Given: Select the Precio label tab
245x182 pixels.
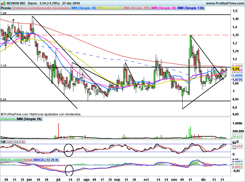Looking at the screenshot, I should (x=6, y=8).
